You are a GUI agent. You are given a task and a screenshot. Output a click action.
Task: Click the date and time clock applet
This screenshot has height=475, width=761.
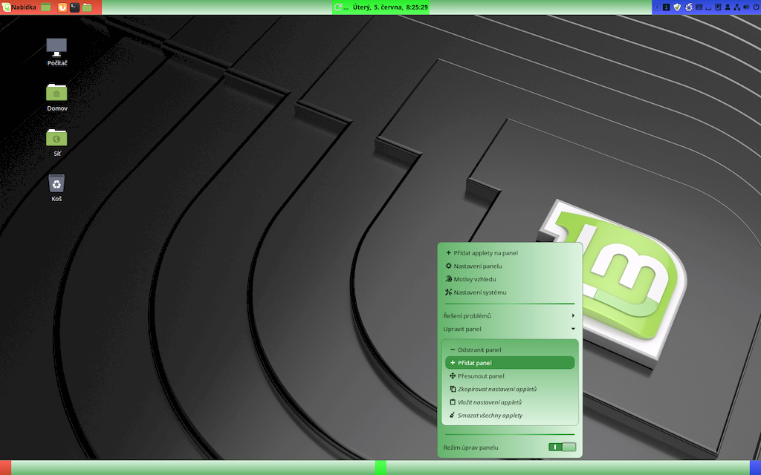point(390,7)
